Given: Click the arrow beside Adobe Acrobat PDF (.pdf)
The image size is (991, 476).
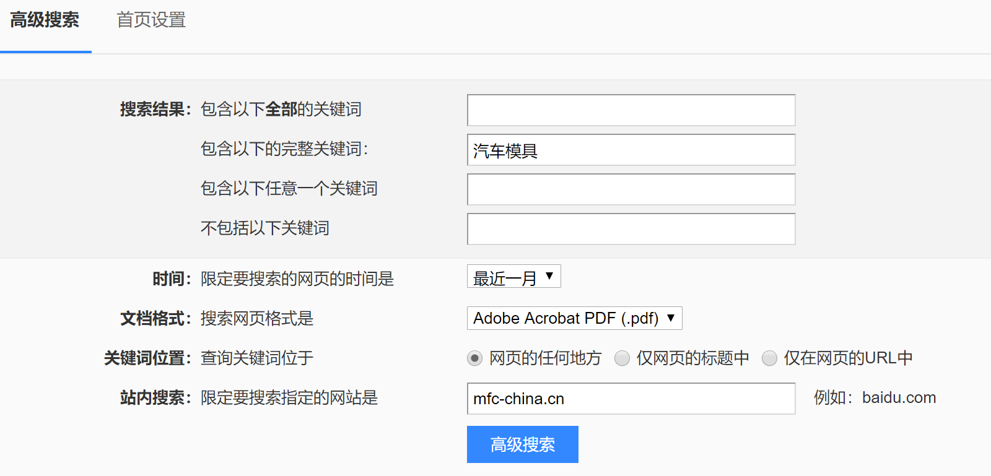Looking at the screenshot, I should pyautogui.click(x=671, y=318).
